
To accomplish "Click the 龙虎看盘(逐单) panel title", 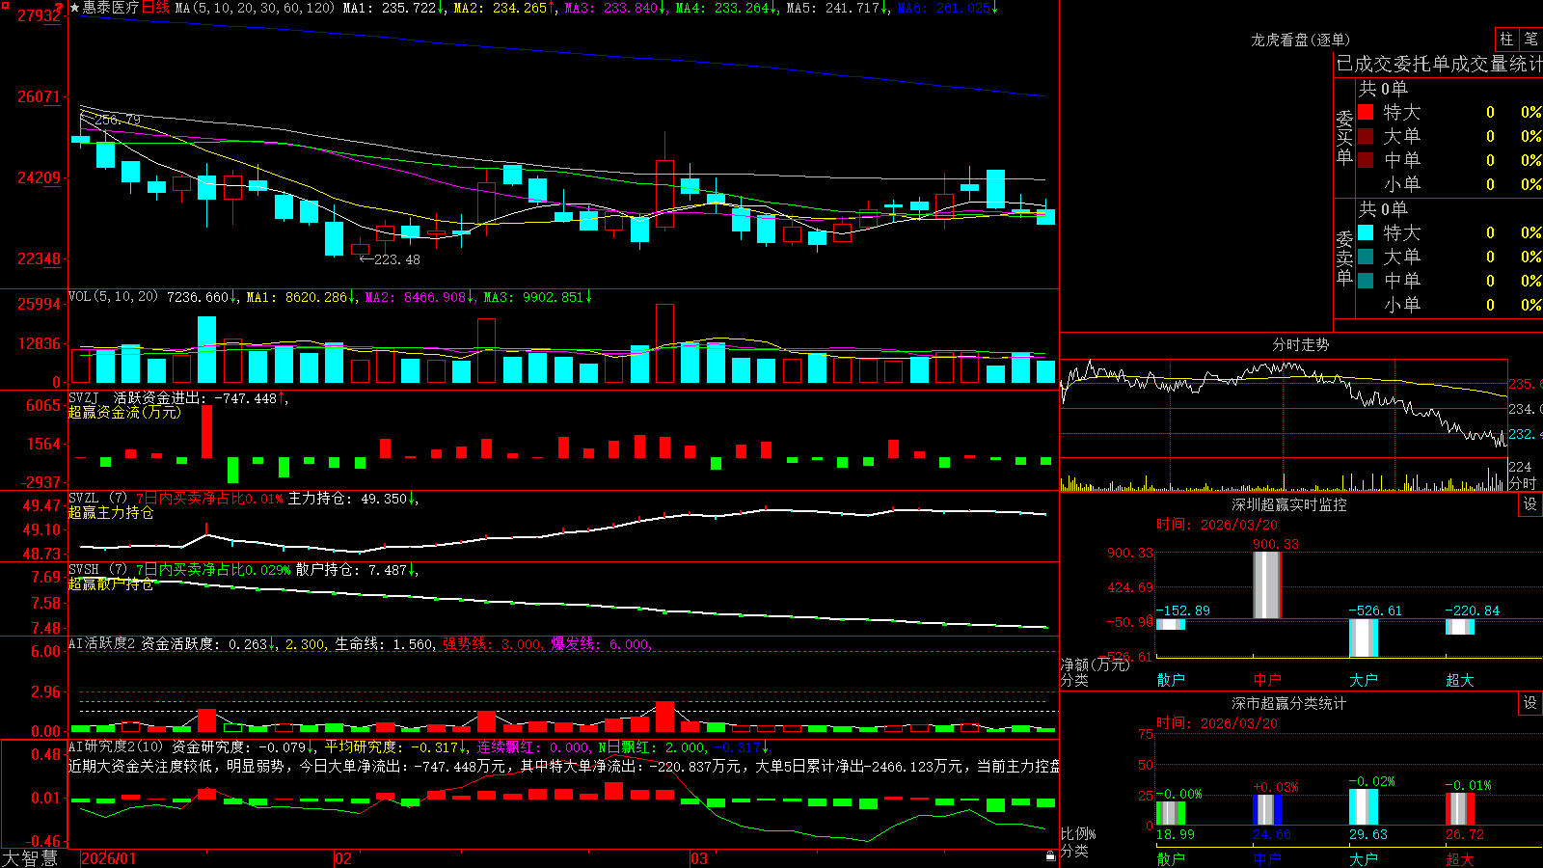I will pos(1300,40).
